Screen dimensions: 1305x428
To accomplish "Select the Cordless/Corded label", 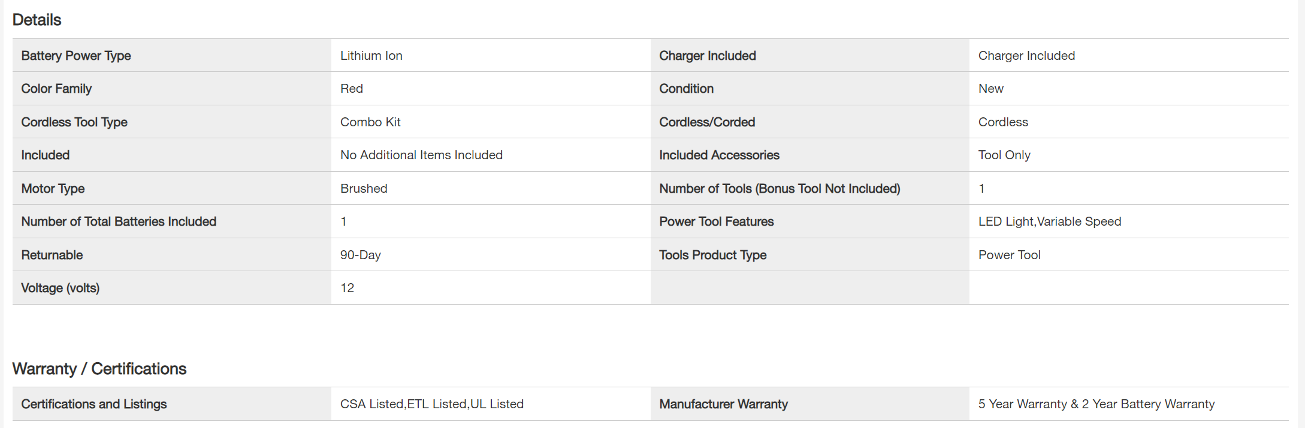I will click(x=707, y=122).
